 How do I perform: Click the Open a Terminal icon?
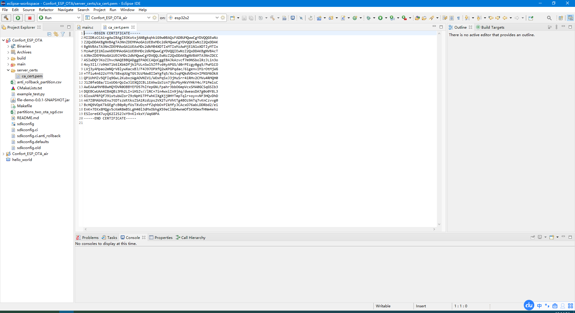pos(293,18)
